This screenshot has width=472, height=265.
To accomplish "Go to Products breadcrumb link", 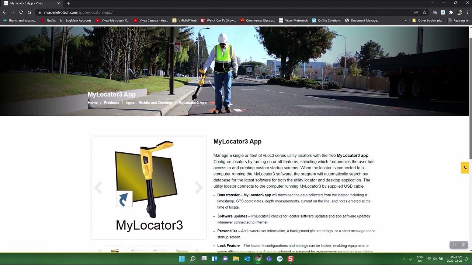I will click(111, 103).
